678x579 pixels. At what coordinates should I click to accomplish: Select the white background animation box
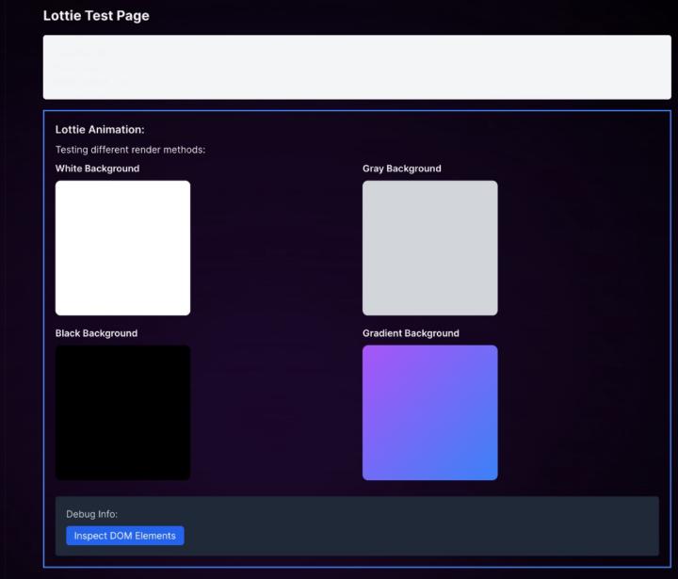[122, 248]
